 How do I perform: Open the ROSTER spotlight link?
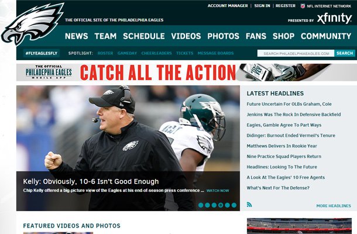click(105, 53)
